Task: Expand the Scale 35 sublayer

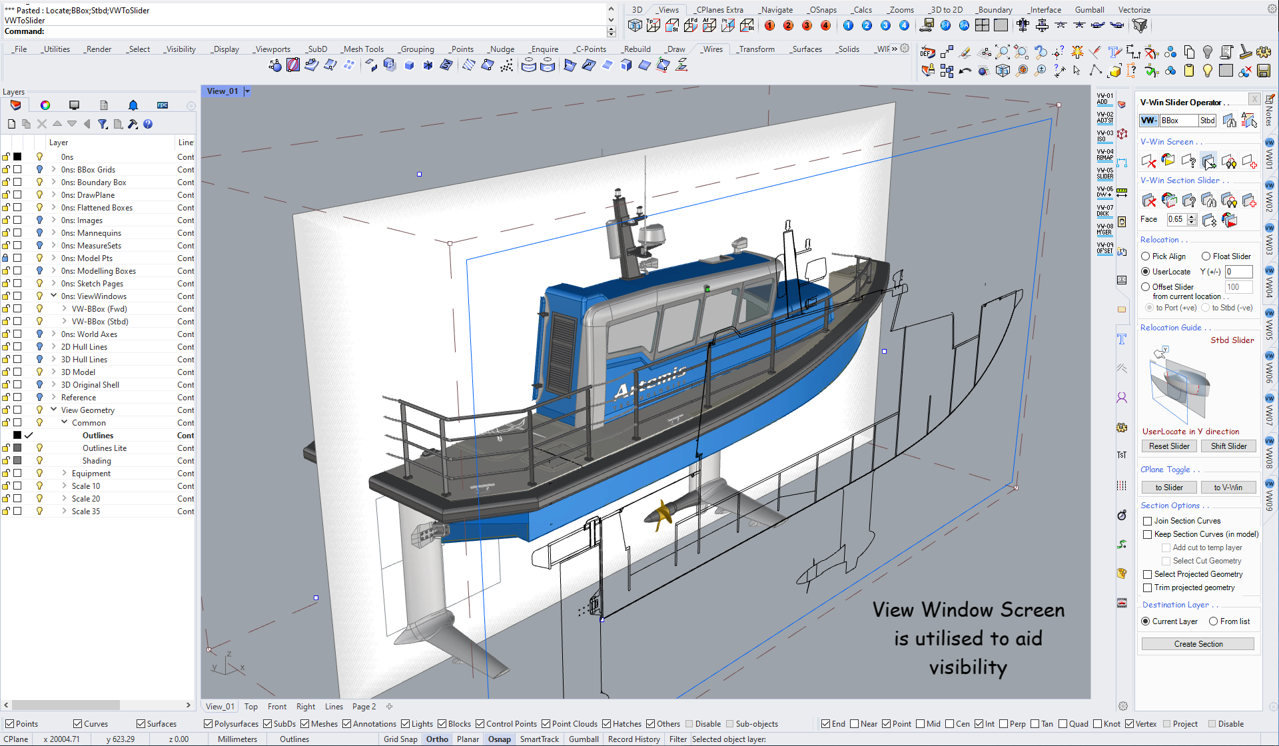Action: pos(65,512)
